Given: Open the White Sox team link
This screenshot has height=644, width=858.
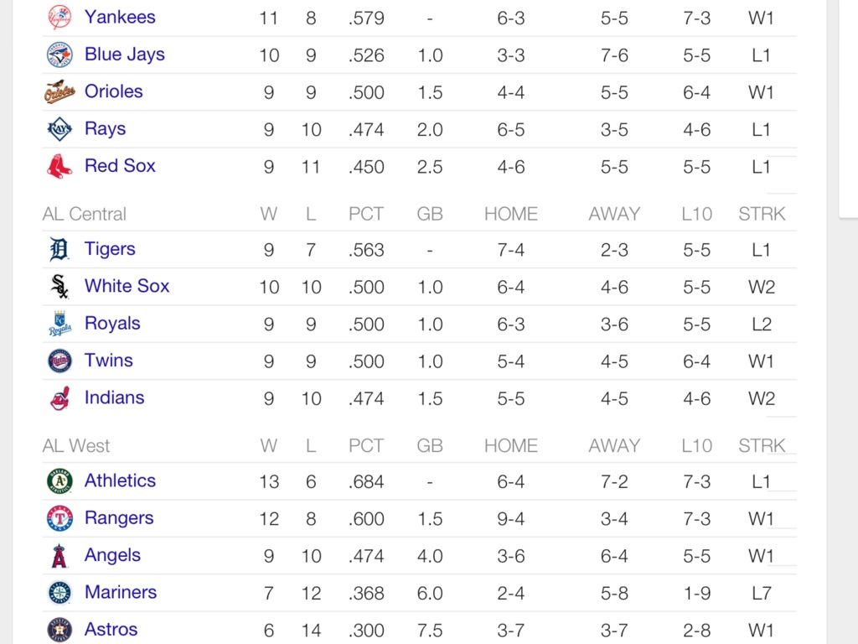Looking at the screenshot, I should point(127,286).
